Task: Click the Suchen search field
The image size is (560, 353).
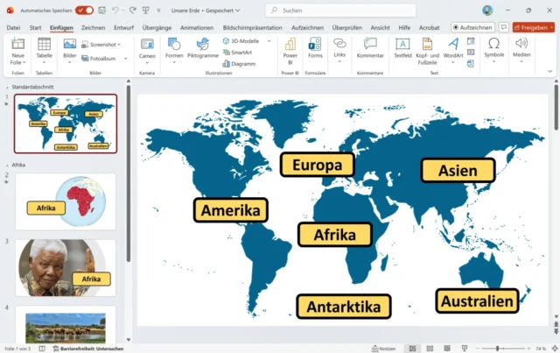Action: (x=340, y=11)
